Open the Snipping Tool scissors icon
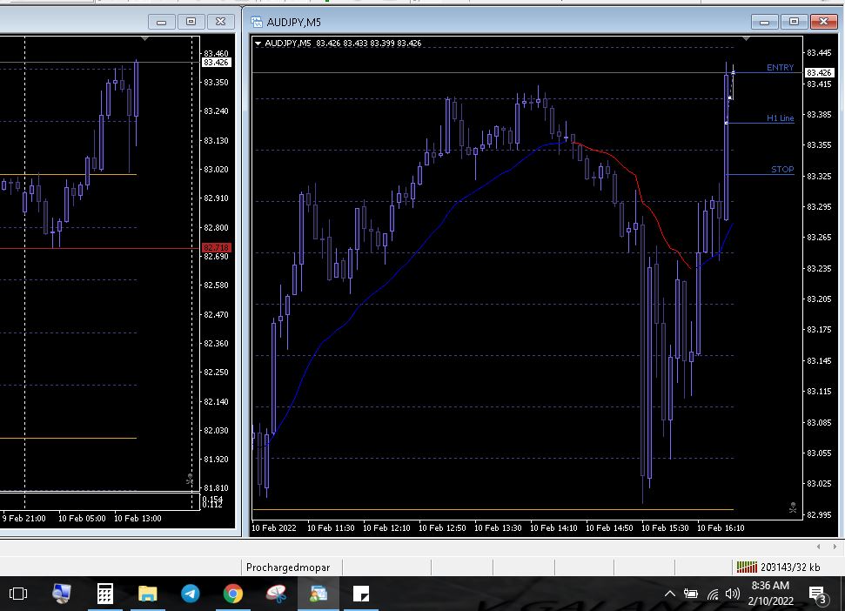The width and height of the screenshot is (845, 611). click(x=276, y=594)
